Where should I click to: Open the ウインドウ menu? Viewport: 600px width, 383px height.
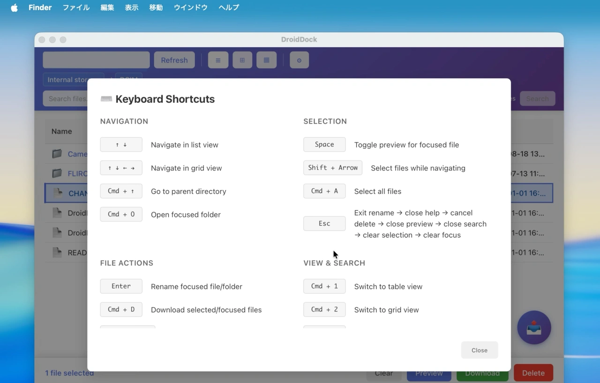pyautogui.click(x=190, y=7)
